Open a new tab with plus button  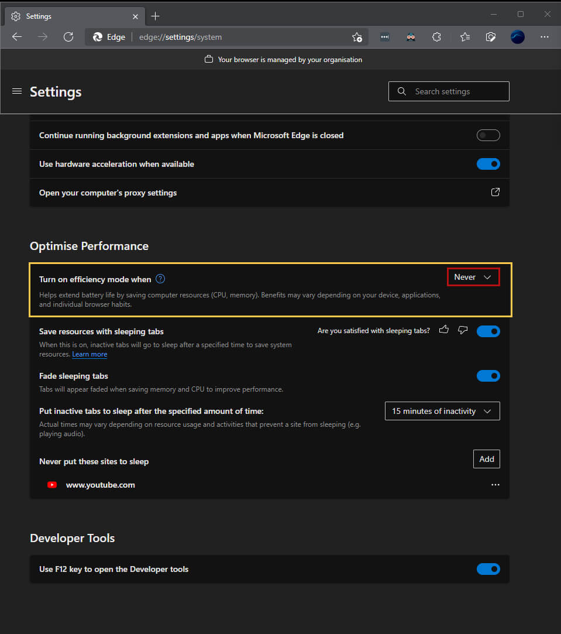click(155, 16)
